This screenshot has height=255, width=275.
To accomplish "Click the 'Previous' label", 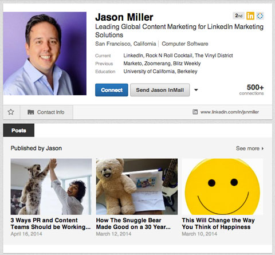I will point(104,64).
